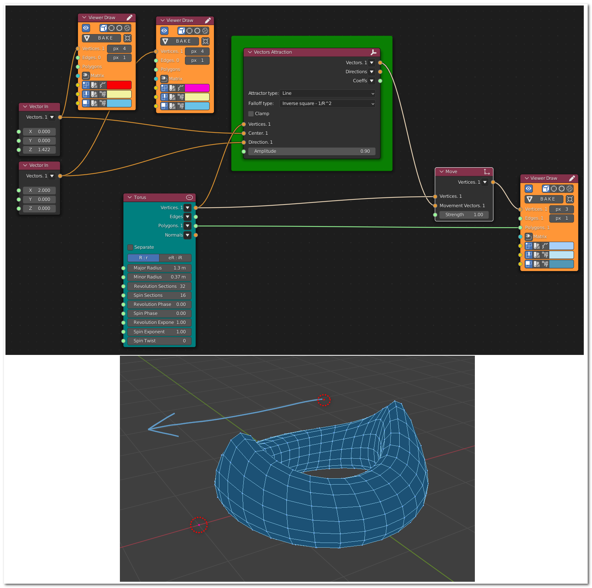Click the Major Radius 1.3 m field

click(159, 268)
